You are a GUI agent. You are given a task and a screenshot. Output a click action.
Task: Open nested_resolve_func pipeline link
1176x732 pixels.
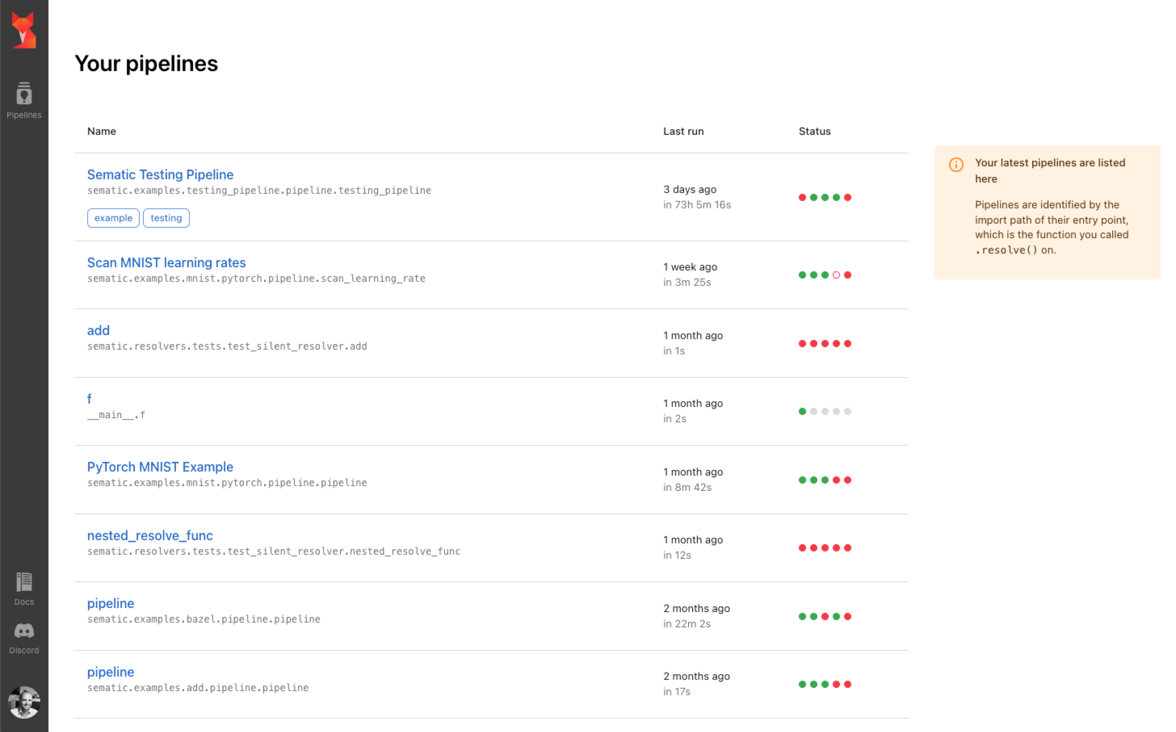[150, 535]
